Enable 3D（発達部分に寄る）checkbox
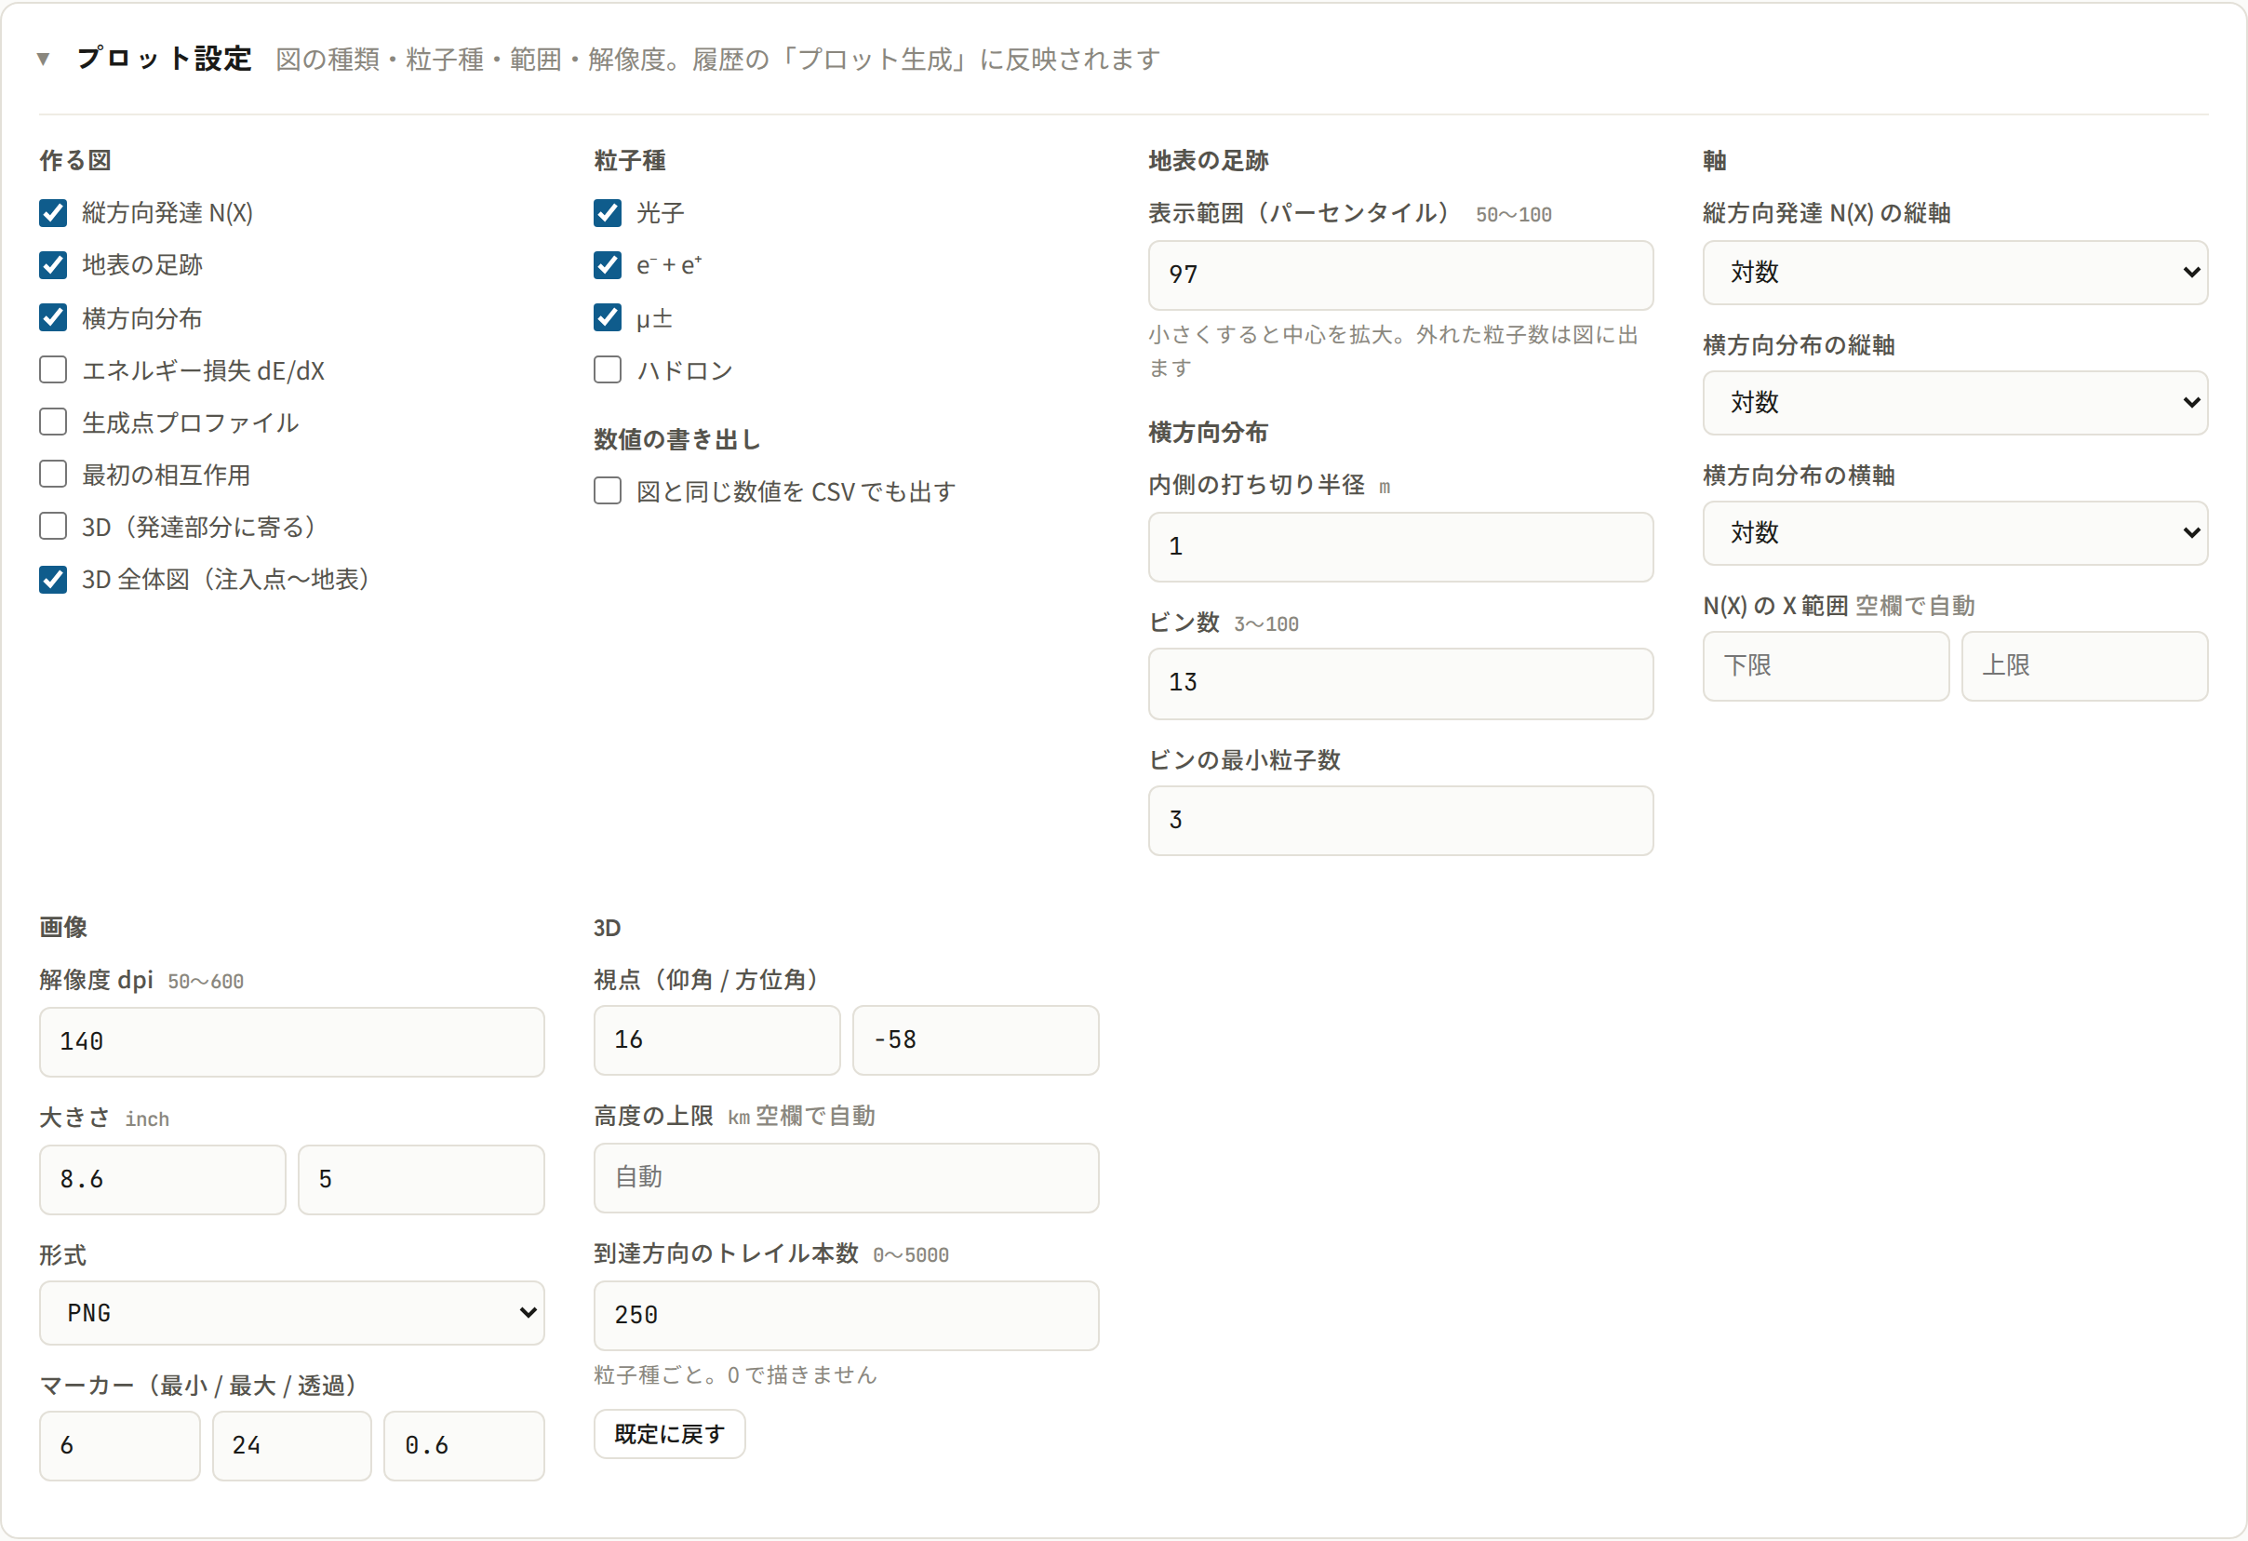Image resolution: width=2248 pixels, height=1541 pixels. click(53, 527)
